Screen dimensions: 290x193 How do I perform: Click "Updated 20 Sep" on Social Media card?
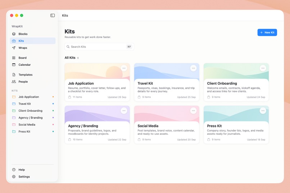(186, 139)
